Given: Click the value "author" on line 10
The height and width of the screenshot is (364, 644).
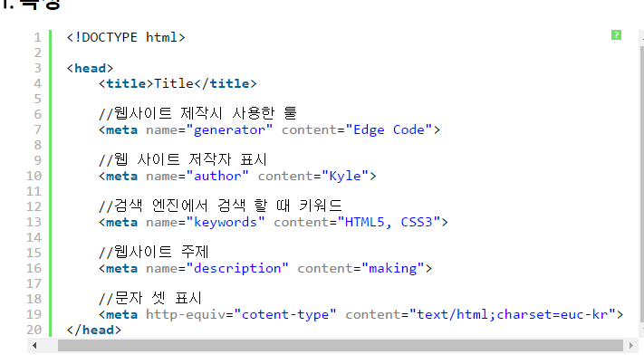Looking at the screenshot, I should [x=217, y=177].
